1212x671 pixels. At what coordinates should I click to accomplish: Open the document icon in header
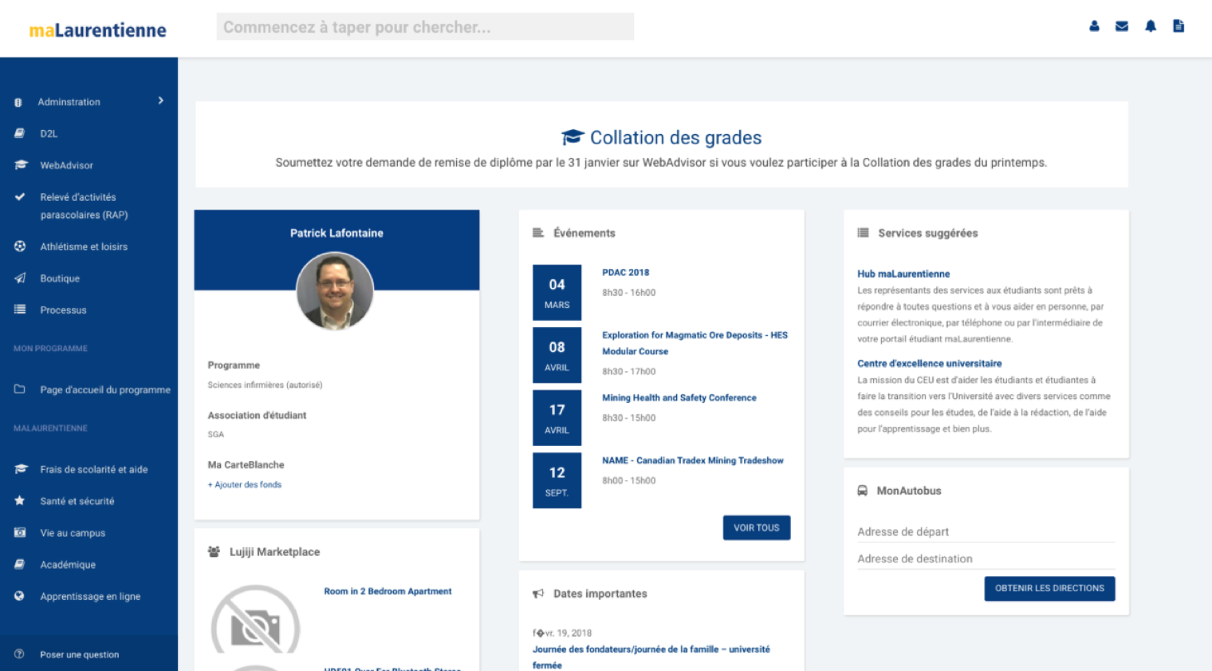click(1179, 26)
